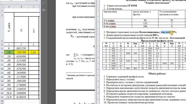The image size is (186, 104).
Task: Select cell with value 525400
Action: pyautogui.click(x=21, y=60)
